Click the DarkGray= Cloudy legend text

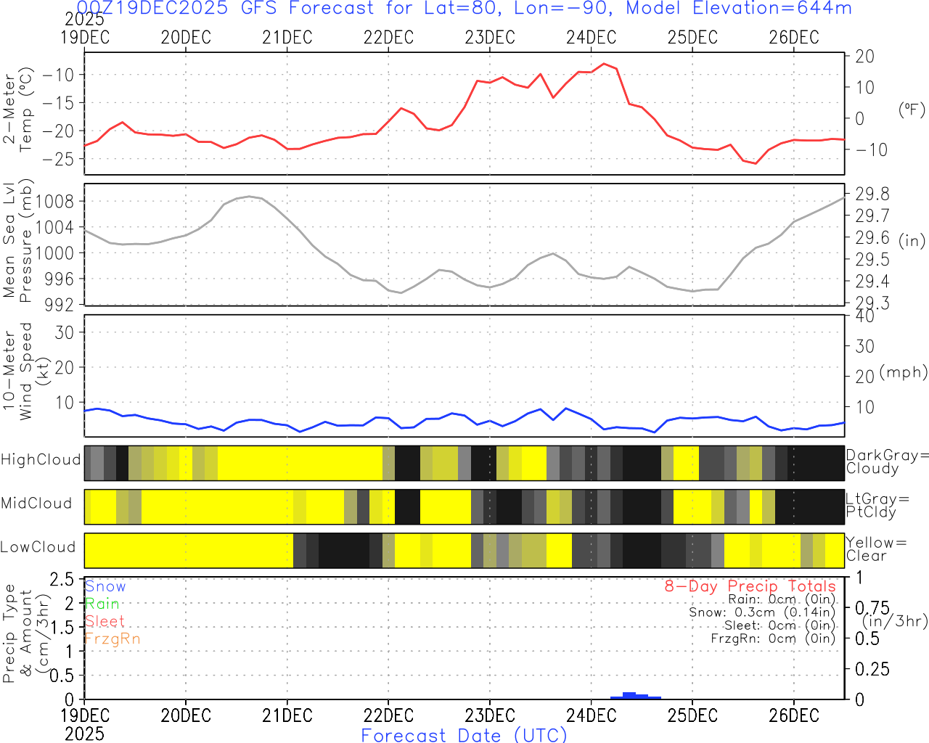[x=887, y=462]
